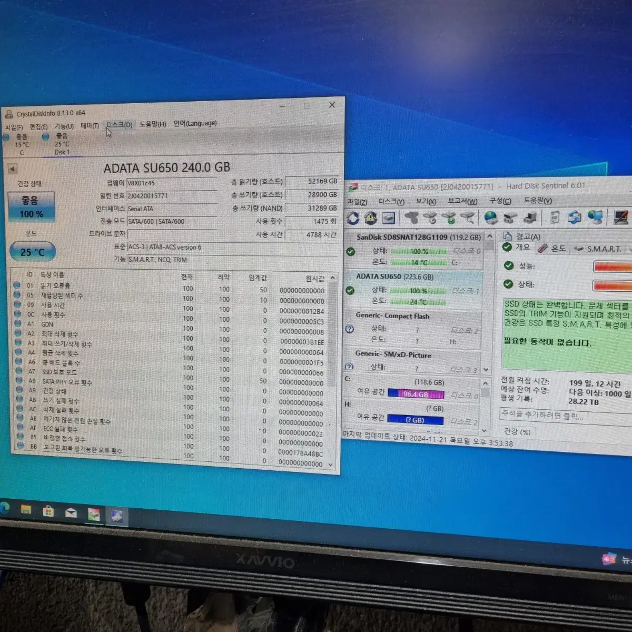Select the Generic- Compact Flash disk entry
Viewport: 632px width, 632px height.
413,329
